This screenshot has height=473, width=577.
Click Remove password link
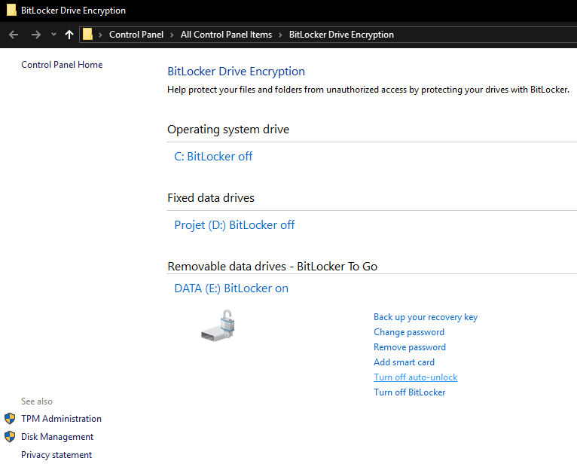(x=410, y=347)
